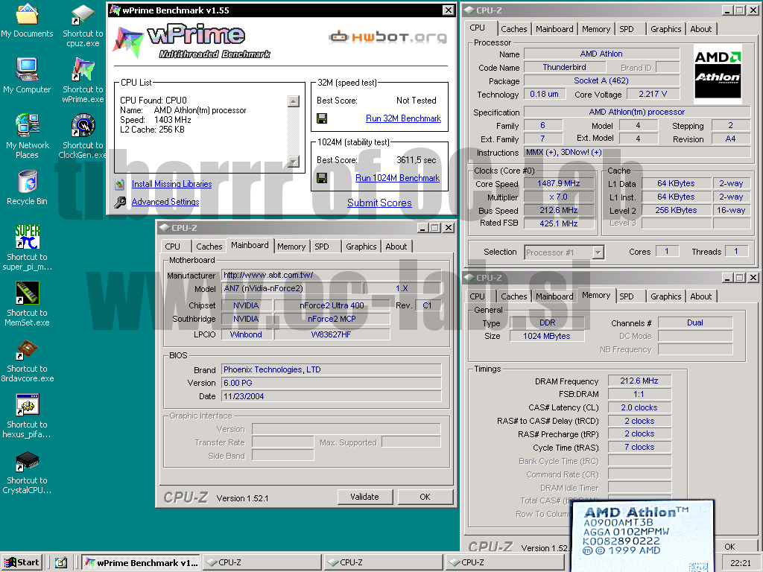Switch to Memory tab in top CPU-Z window
This screenshot has width=763, height=572.
click(596, 29)
